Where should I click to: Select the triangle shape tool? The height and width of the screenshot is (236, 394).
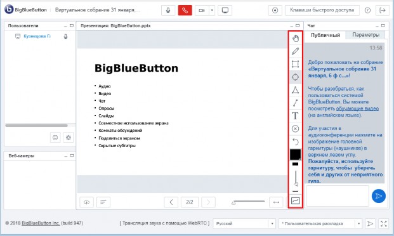[296, 90]
